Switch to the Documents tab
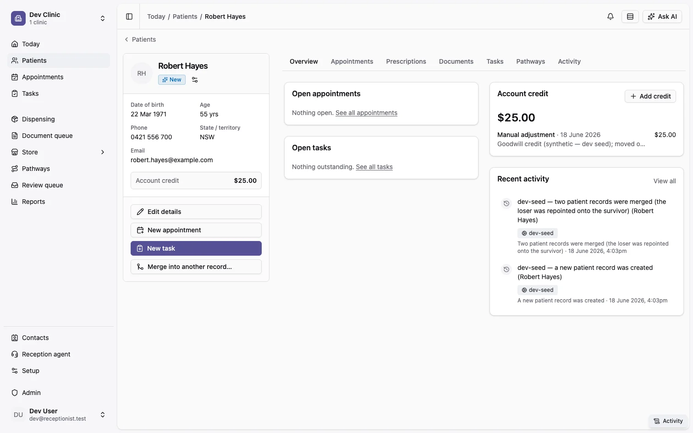Image resolution: width=693 pixels, height=433 pixels. [x=456, y=61]
